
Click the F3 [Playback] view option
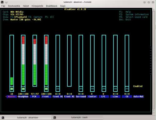[19, 17]
